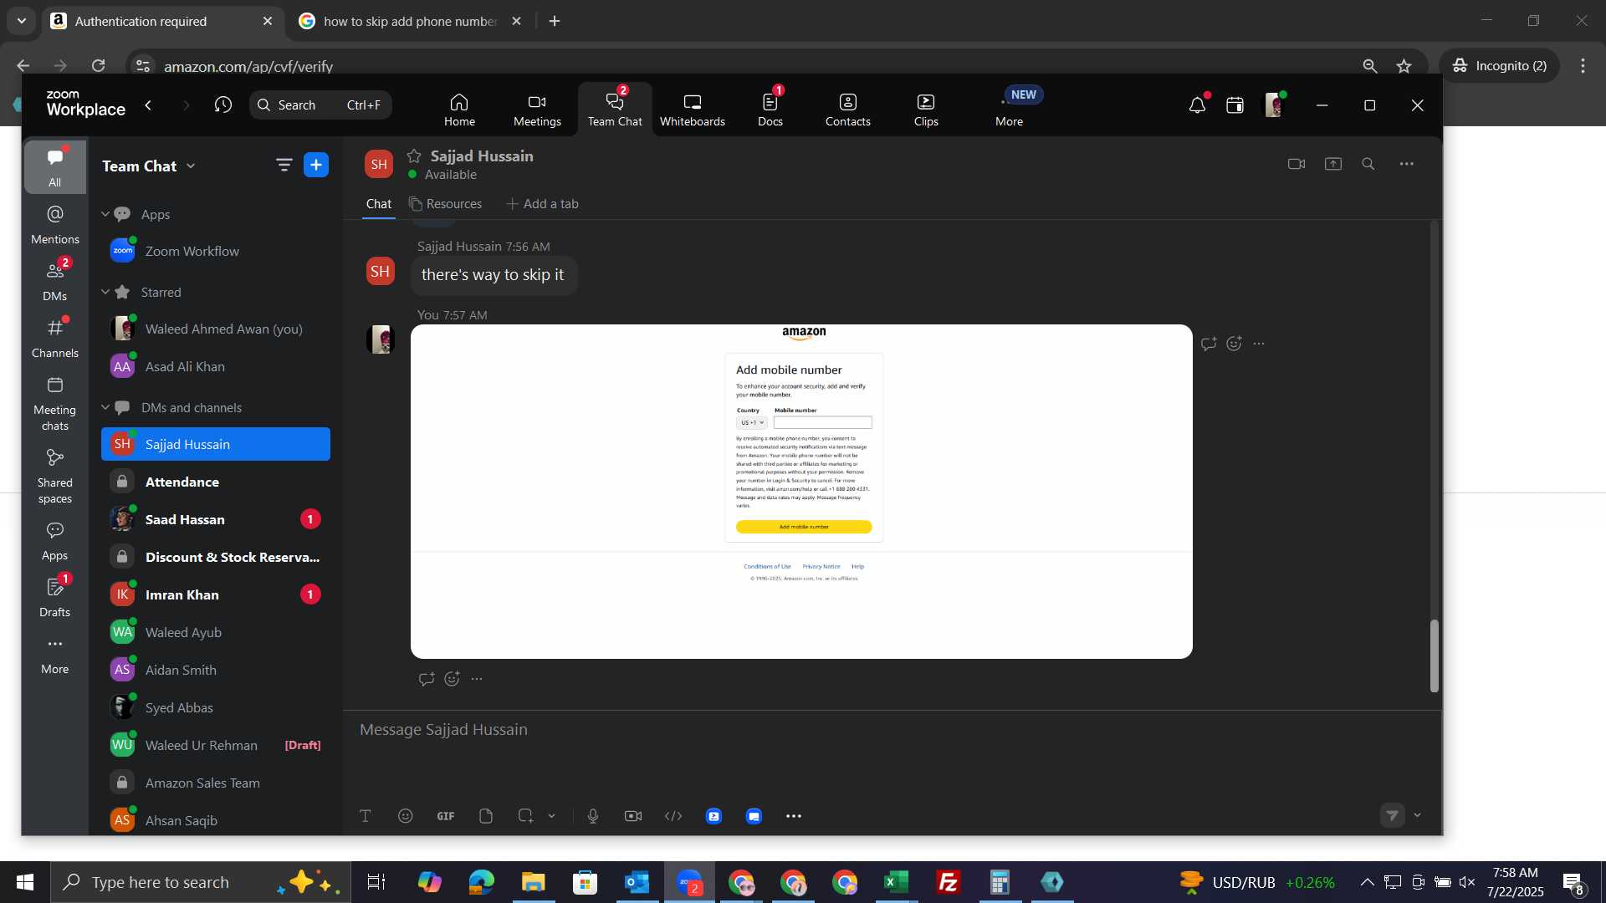Open the calendar icon in Zoom header
Screen dimensions: 1606x903
1235,105
